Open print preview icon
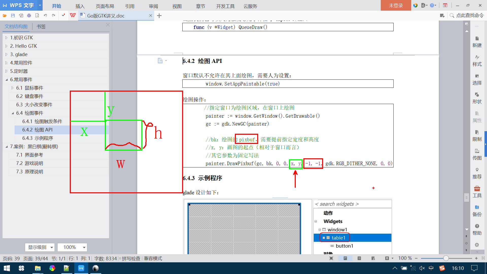The width and height of the screenshot is (487, 274). pyautogui.click(x=37, y=15)
